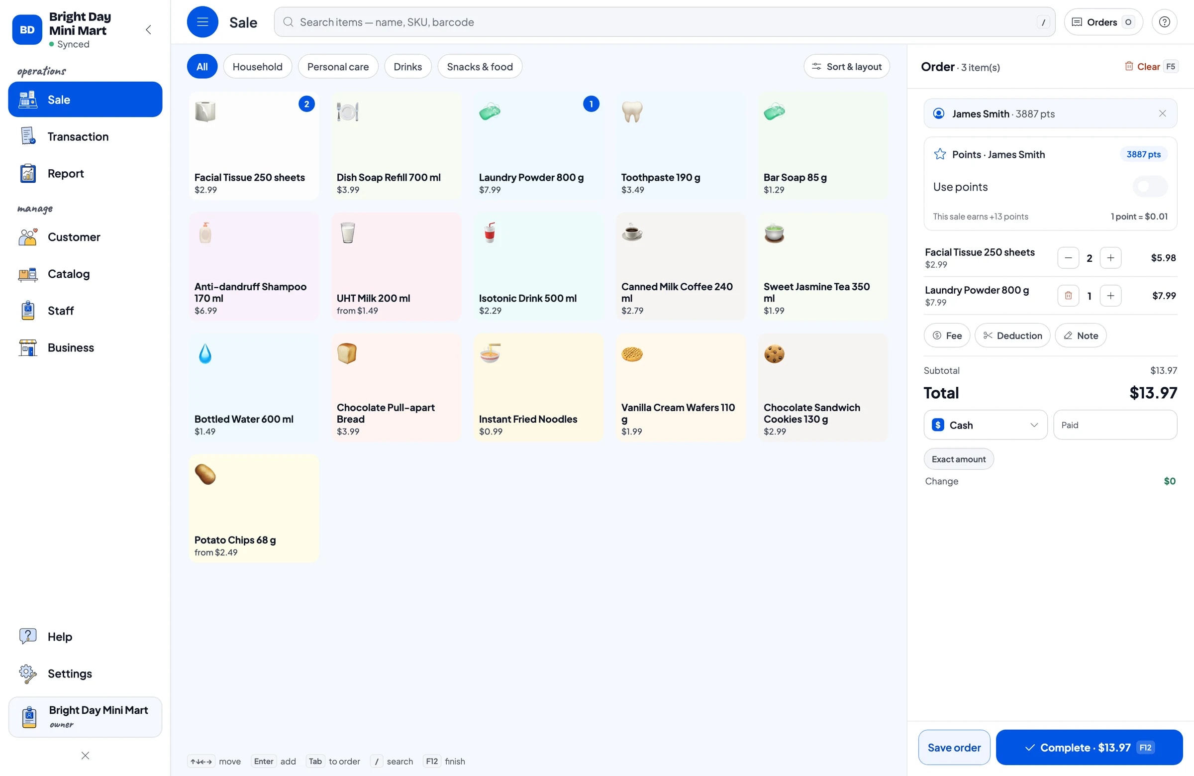Viewport: 1194px width, 776px height.
Task: Open the Staff page
Action: pos(85,311)
